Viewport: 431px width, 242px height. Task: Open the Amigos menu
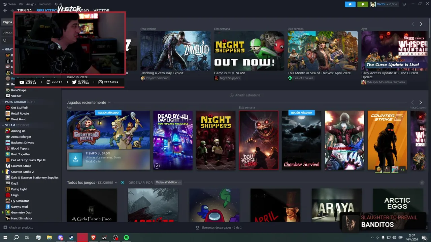[31, 4]
